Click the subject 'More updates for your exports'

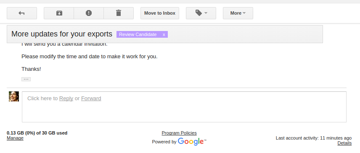click(x=62, y=34)
